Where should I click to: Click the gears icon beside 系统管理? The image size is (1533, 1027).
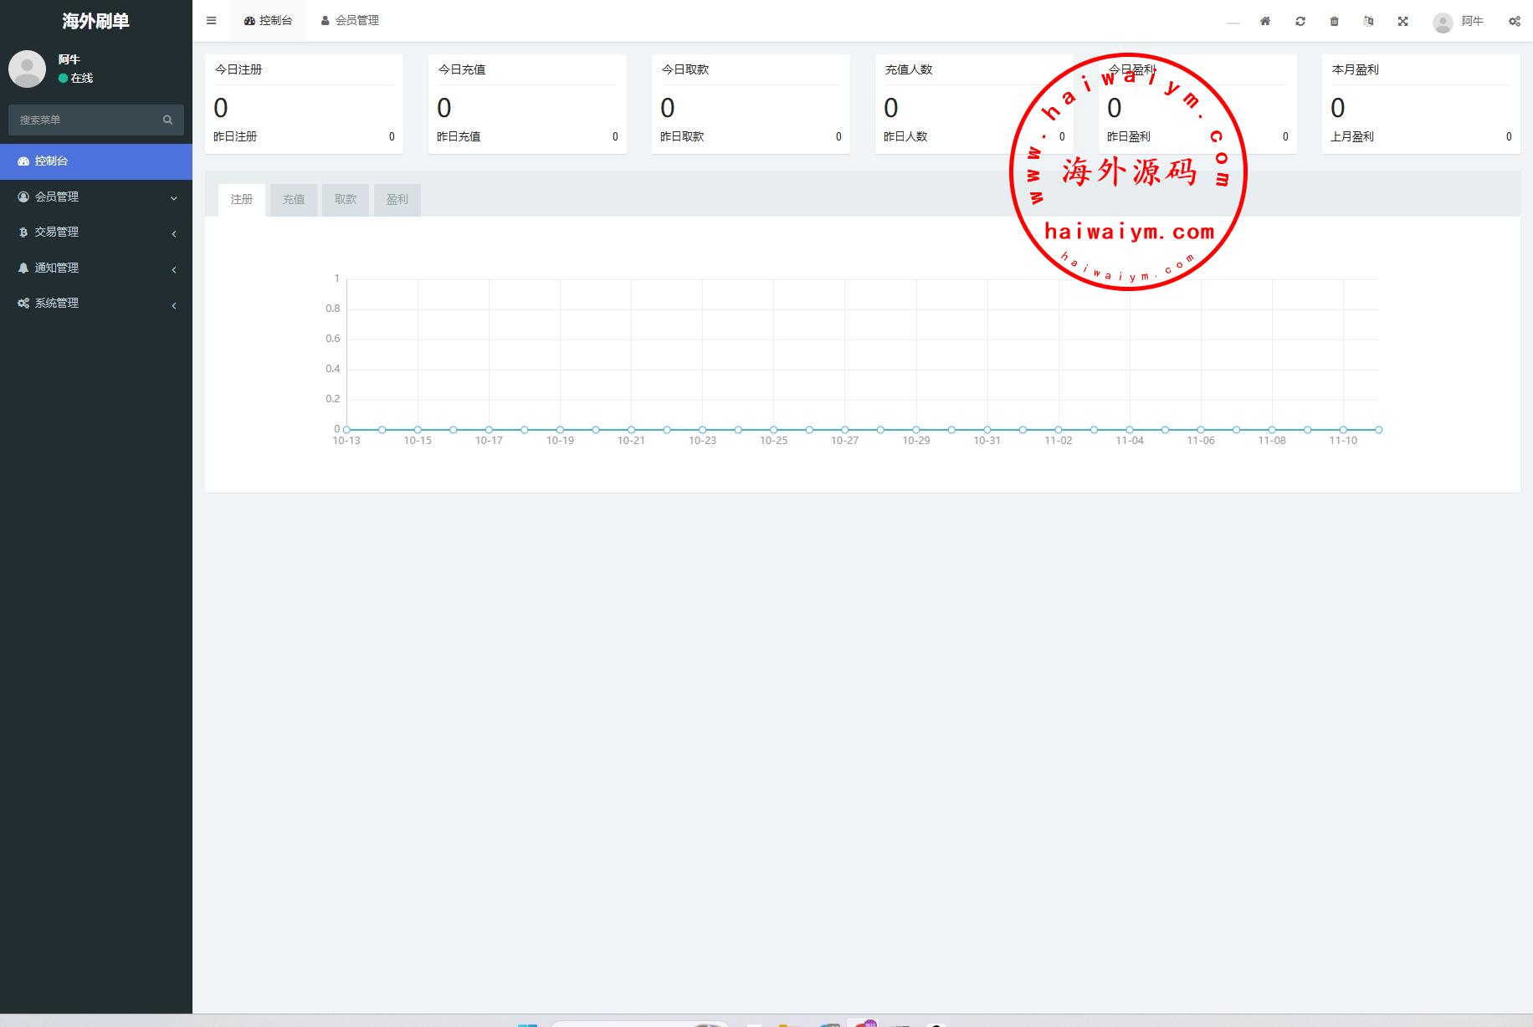(23, 303)
